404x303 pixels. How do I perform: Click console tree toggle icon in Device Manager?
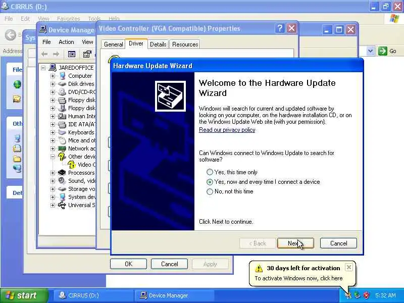pyautogui.click(x=72, y=54)
